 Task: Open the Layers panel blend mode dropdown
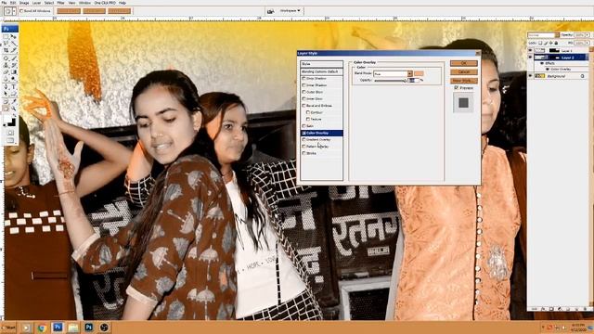click(557, 35)
